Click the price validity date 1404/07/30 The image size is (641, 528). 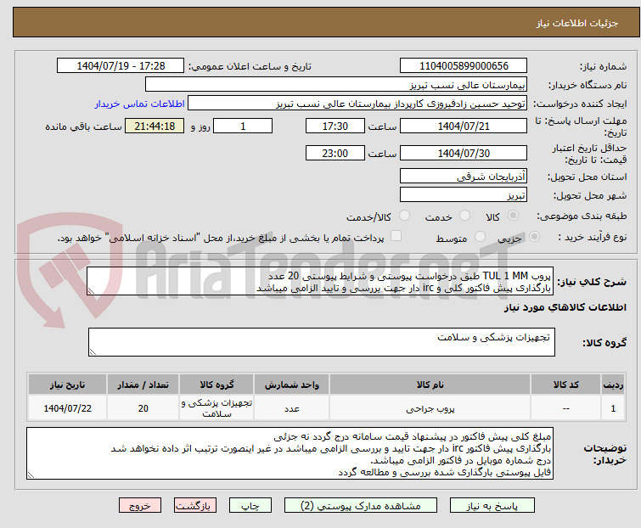point(464,154)
